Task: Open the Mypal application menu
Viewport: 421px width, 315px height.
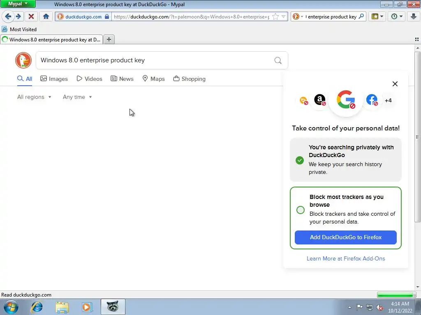Action: point(18,4)
